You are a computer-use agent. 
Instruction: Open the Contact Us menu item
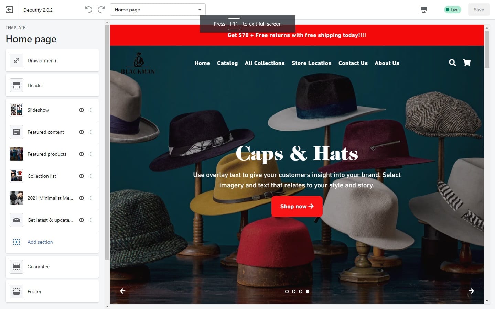coord(353,63)
